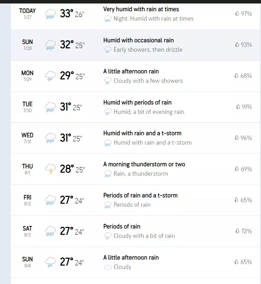Open the 'Very humid with rain at times' forecast

tap(141, 9)
